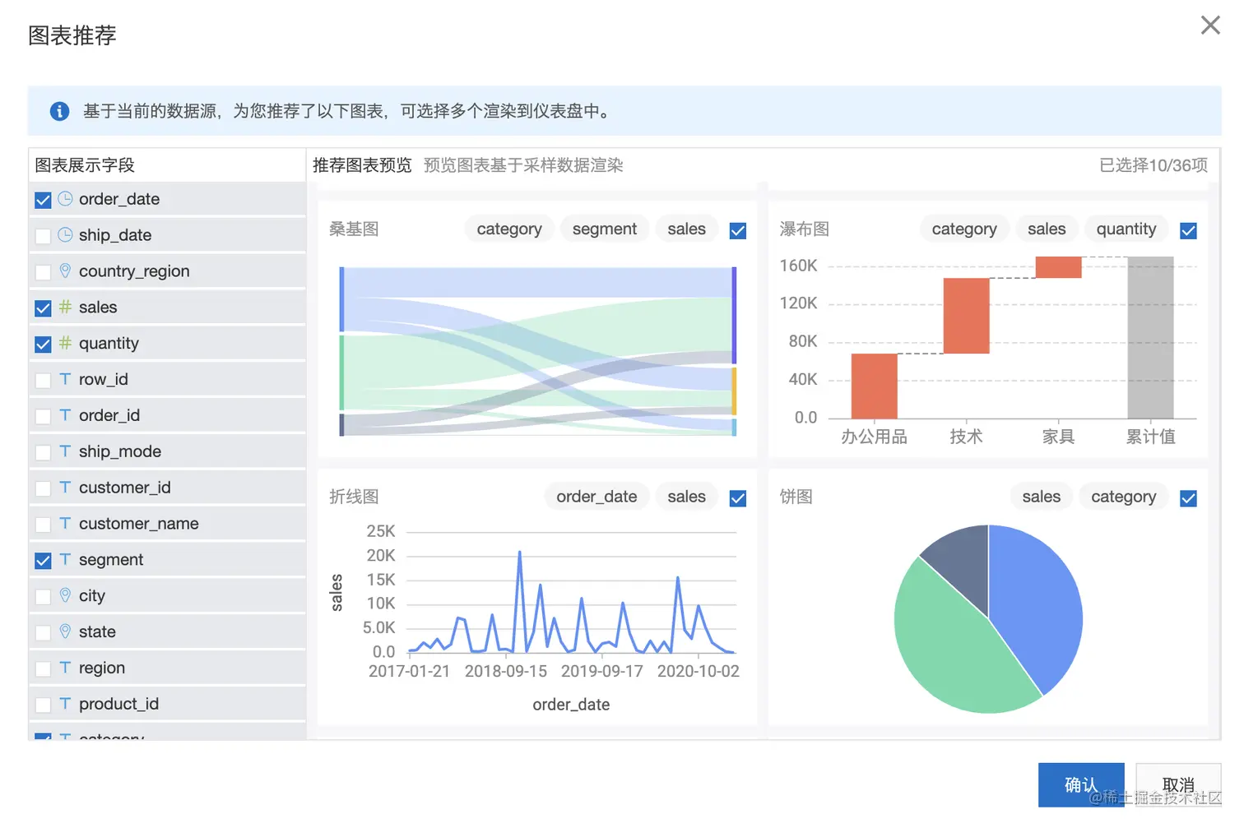The image size is (1244, 828).
Task: Uncheck the sales field checkbox
Action: pyautogui.click(x=43, y=308)
